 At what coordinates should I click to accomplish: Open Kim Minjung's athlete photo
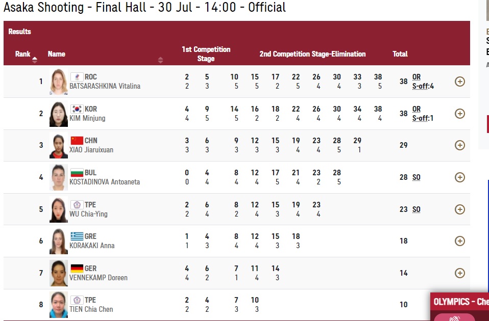point(58,114)
